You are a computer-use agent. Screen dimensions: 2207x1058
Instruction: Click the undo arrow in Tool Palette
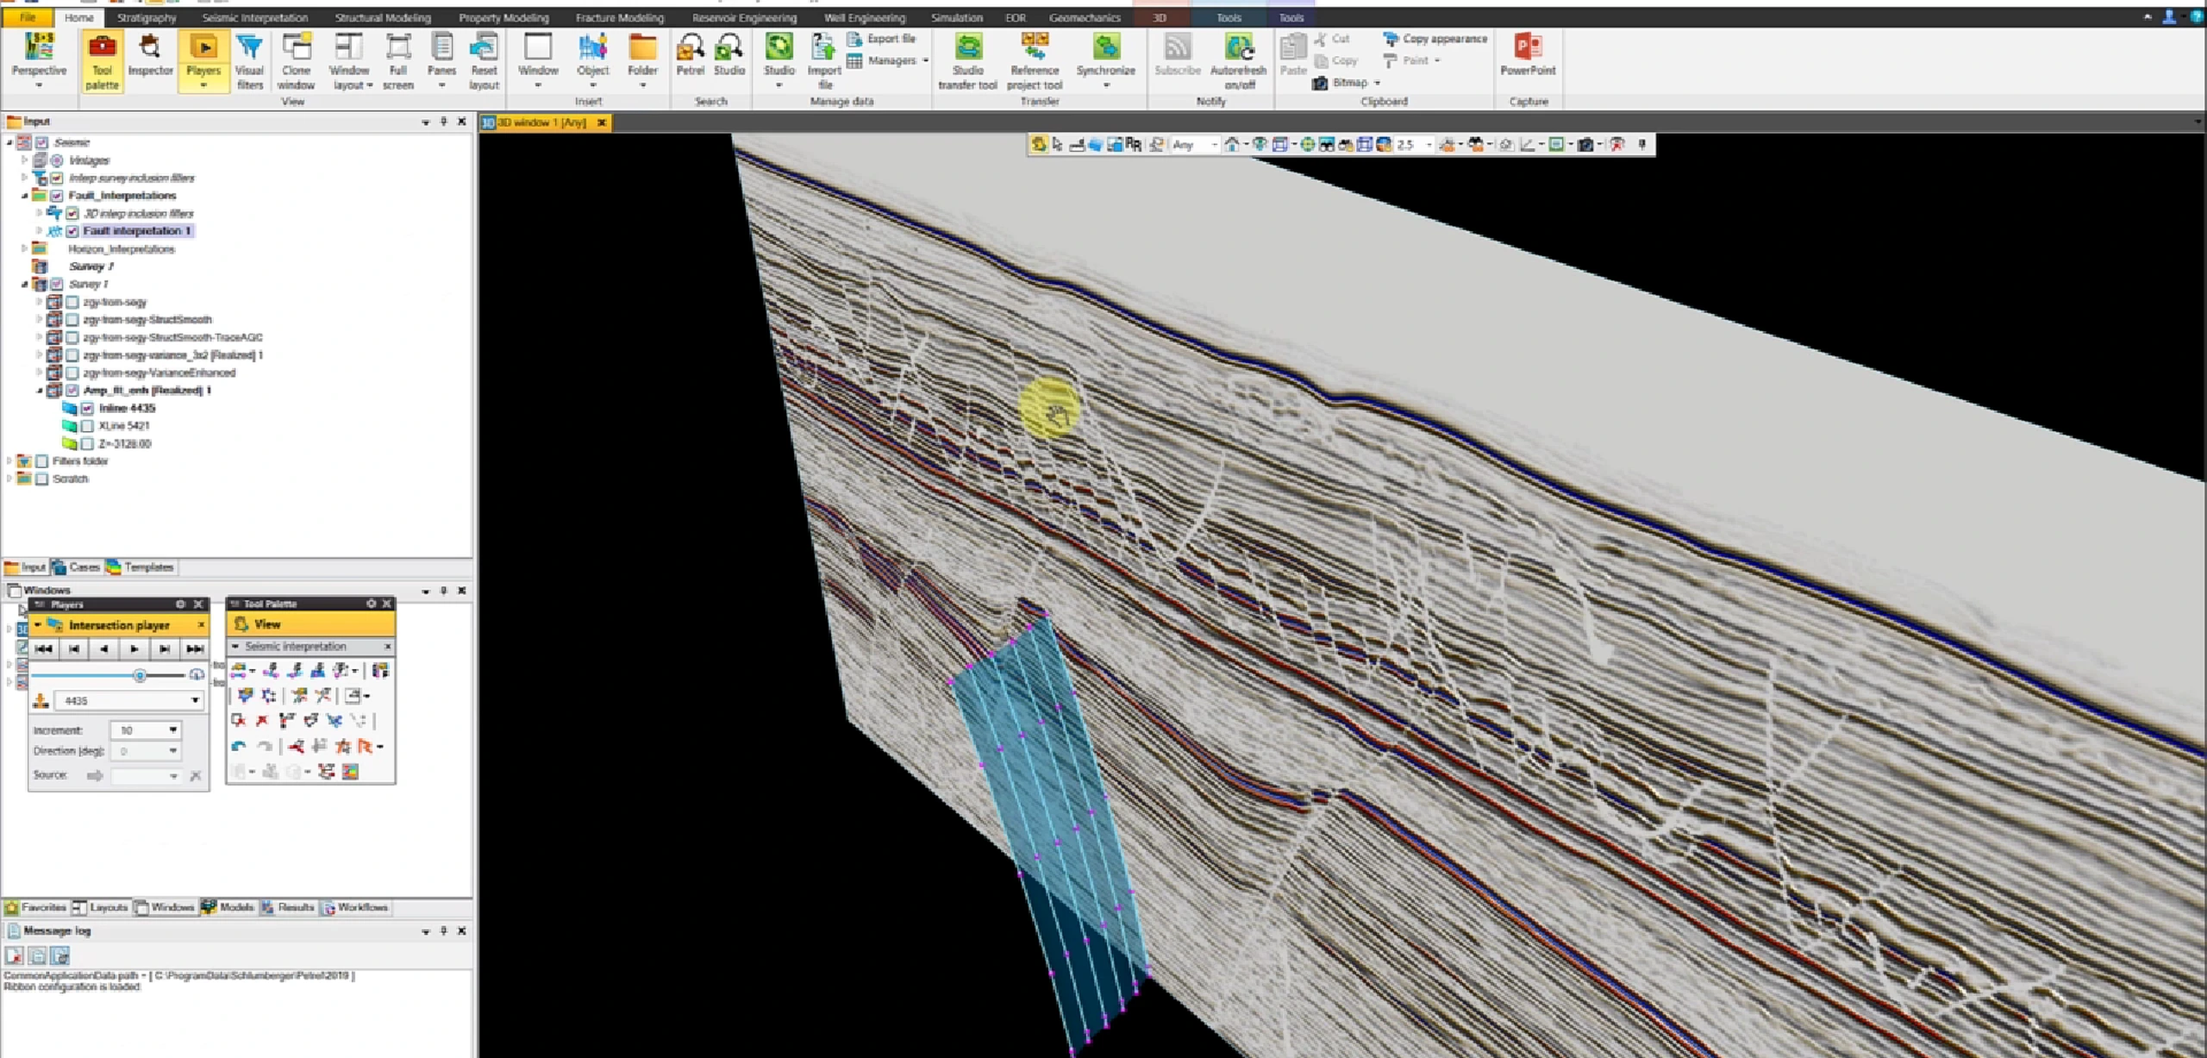[x=239, y=747]
